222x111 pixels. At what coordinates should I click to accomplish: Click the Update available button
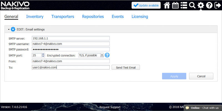(146, 5)
